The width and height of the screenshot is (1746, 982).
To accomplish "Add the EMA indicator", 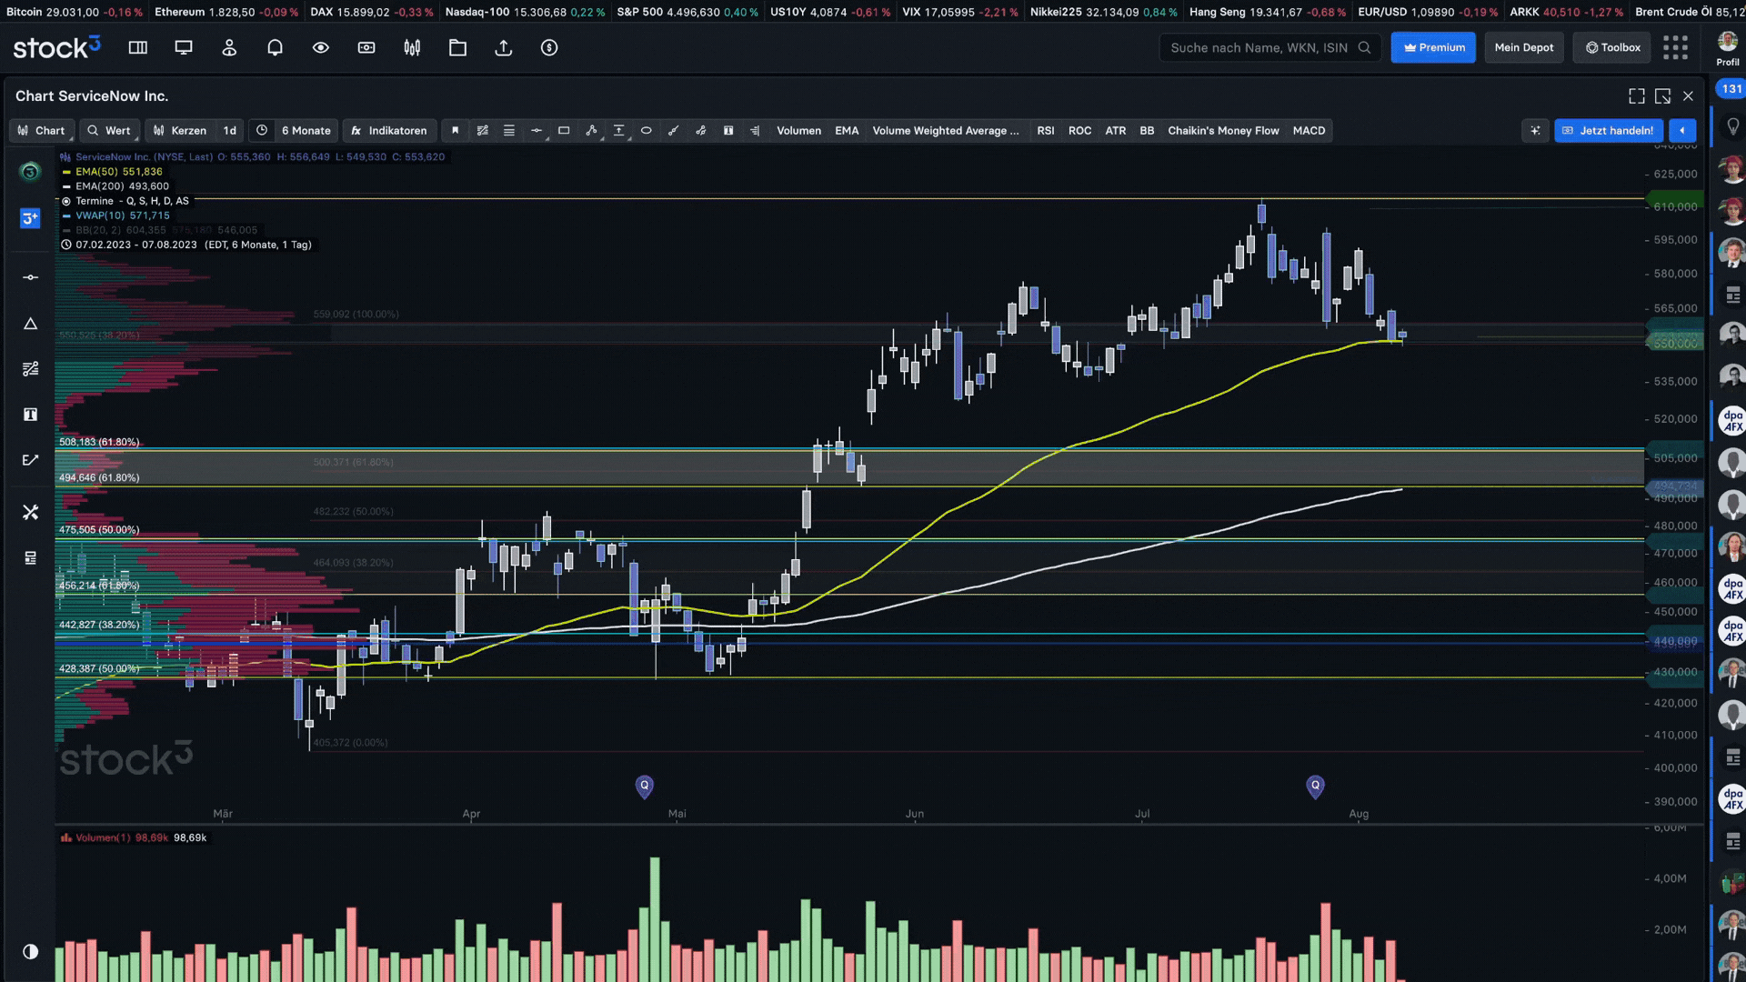I will [847, 130].
